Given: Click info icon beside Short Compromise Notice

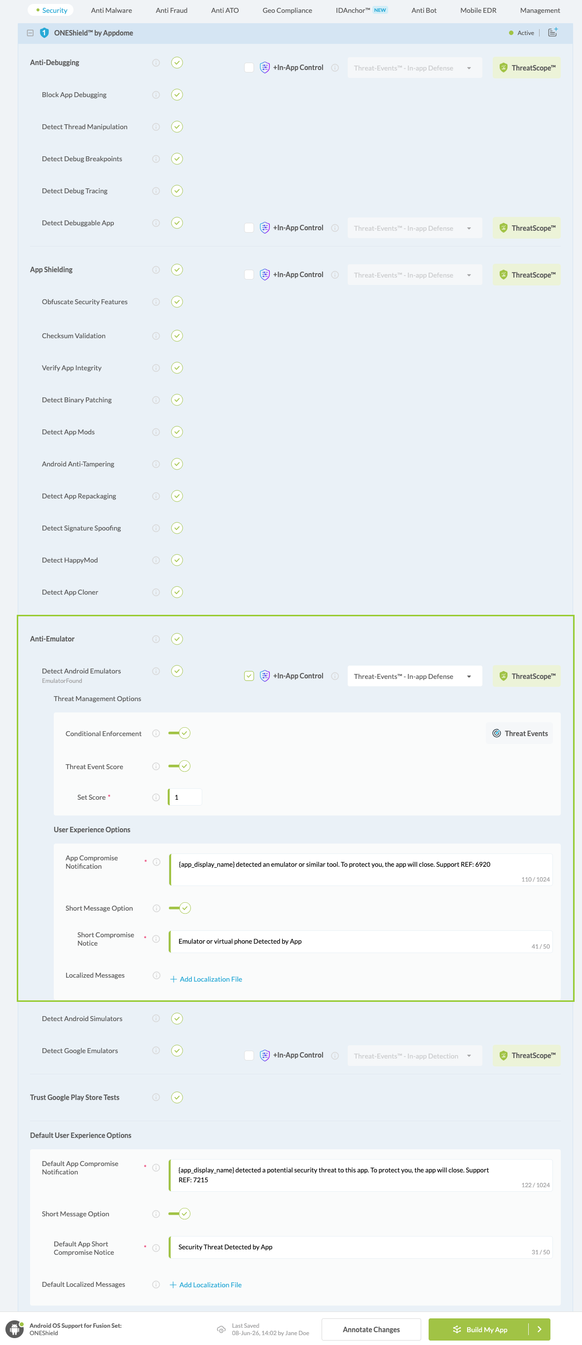Looking at the screenshot, I should pos(156,939).
